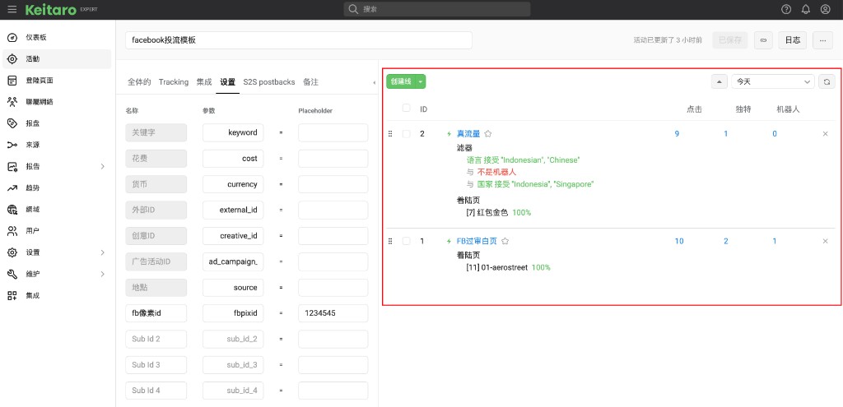843x407 pixels.
Task: Click the search magnifier icon
Action: (x=353, y=9)
